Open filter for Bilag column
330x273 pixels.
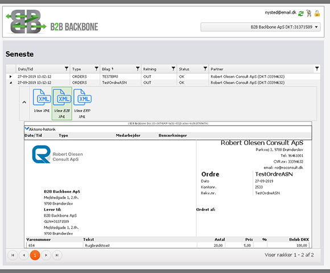pyautogui.click(x=138, y=69)
